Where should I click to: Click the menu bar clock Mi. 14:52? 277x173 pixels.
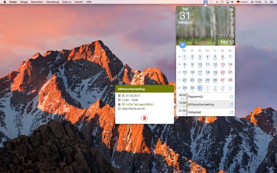click(x=256, y=2)
